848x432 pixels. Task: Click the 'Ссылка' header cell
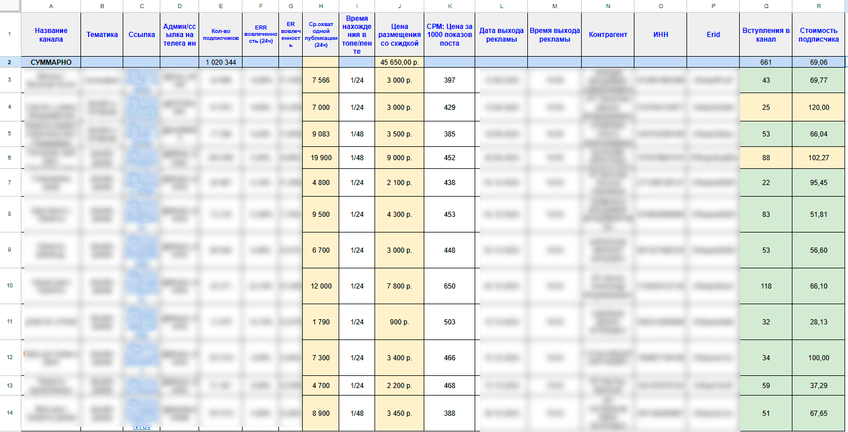[x=142, y=35]
